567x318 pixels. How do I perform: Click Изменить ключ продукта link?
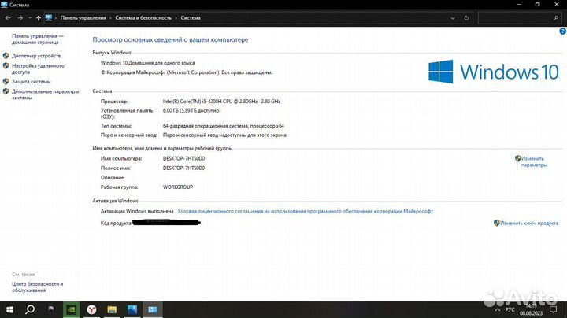[529, 224]
